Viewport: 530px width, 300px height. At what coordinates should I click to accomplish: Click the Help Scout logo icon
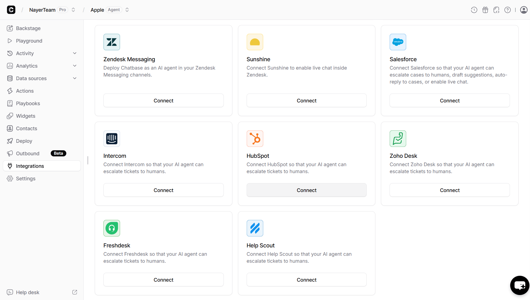255,228
